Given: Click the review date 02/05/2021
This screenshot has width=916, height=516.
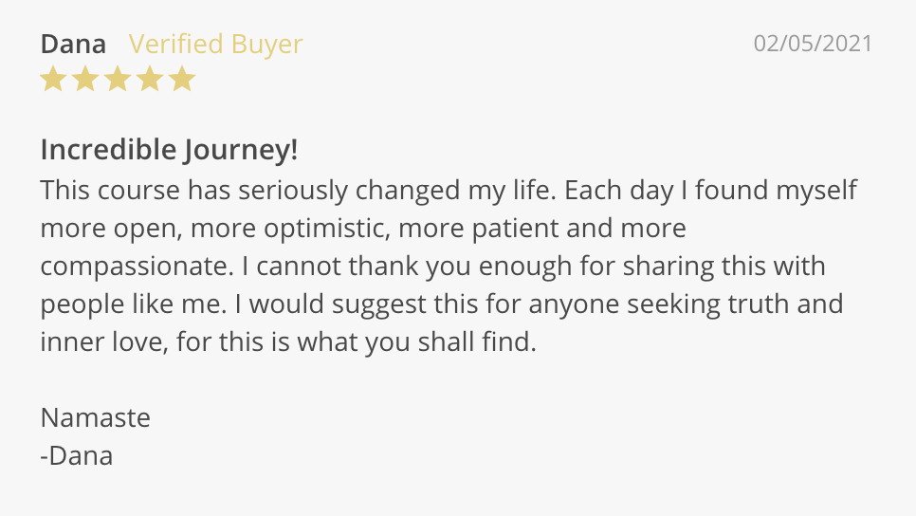Looking at the screenshot, I should 813,44.
